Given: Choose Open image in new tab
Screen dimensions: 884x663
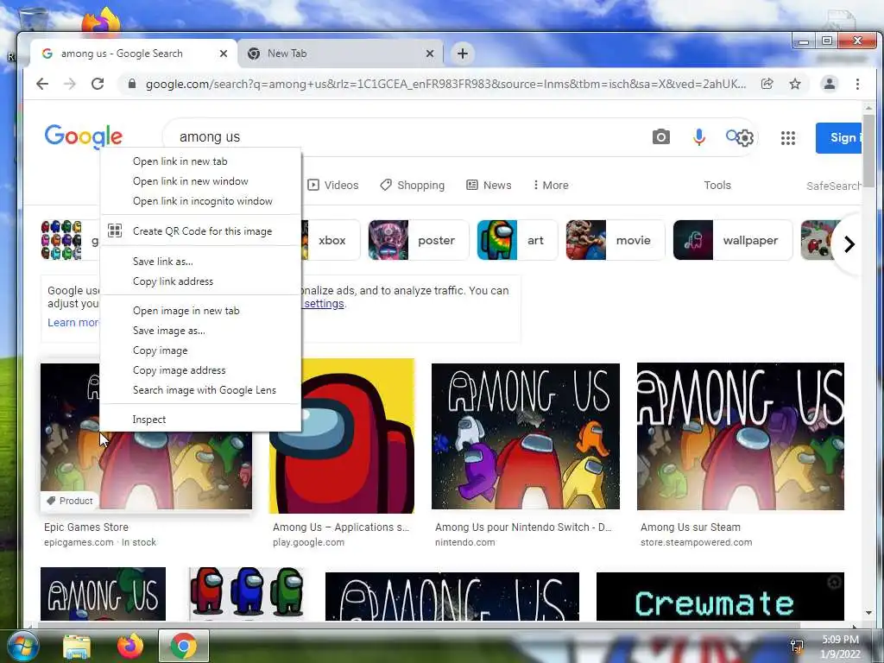Looking at the screenshot, I should click(200, 311).
